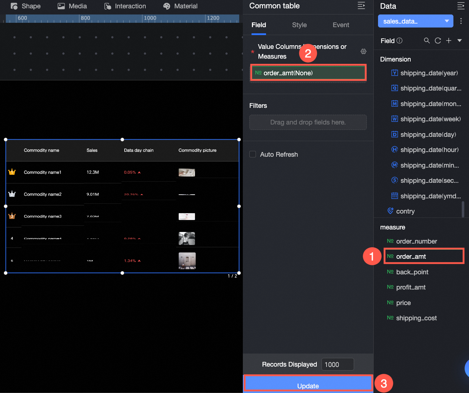
Task: Click the Data day chain column header
Action: click(139, 150)
